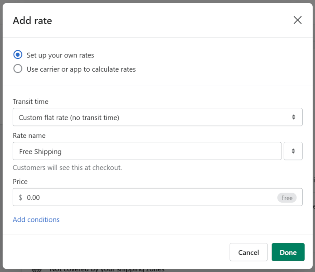Click 'Customers will see this at checkout.' text

pos(67,168)
